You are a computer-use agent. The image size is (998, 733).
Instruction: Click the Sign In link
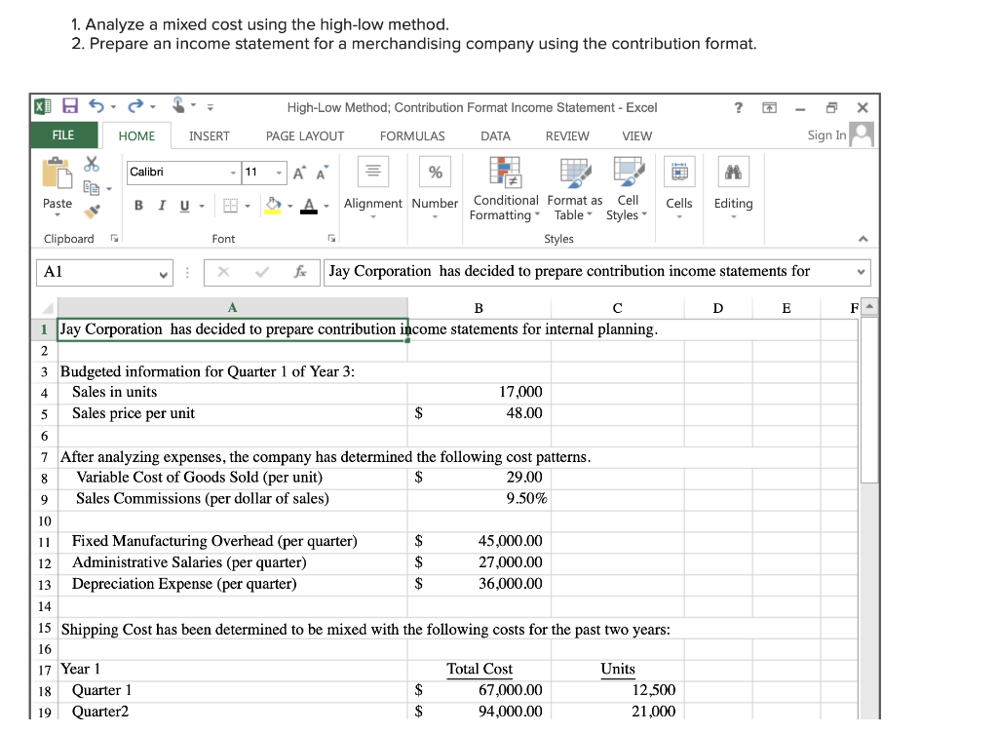point(829,135)
